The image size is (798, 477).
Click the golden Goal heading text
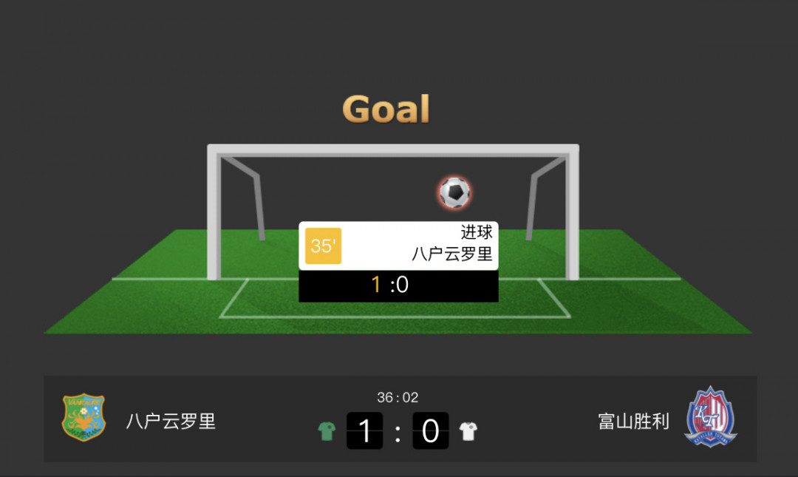pos(386,109)
